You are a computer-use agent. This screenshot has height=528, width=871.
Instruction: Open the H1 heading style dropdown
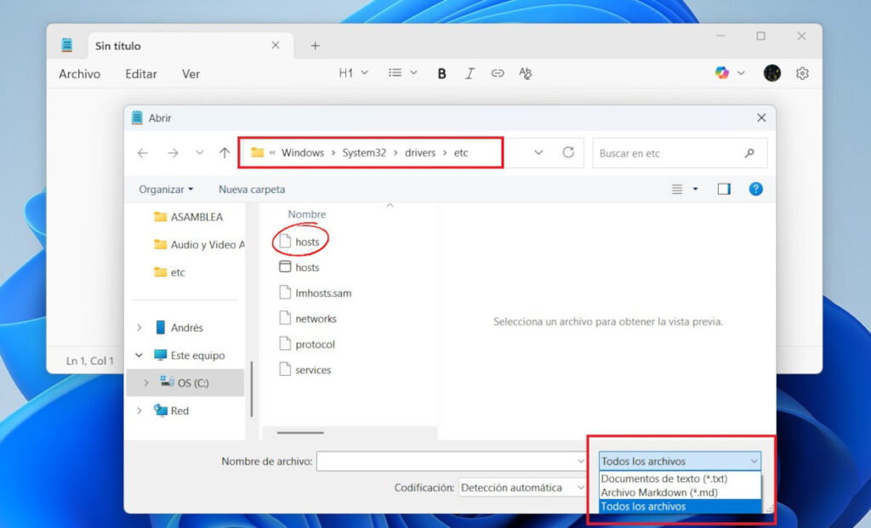coord(352,73)
